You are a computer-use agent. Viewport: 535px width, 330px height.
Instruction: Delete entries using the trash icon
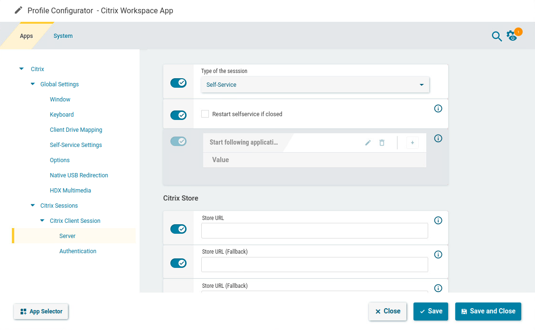(382, 142)
